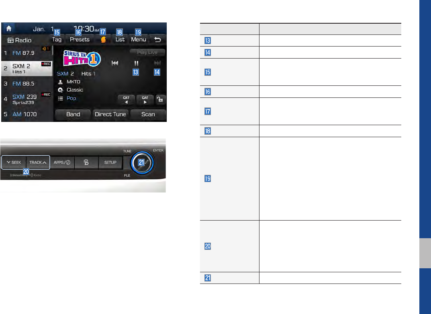Tap the next track skip icon

pyautogui.click(x=157, y=63)
